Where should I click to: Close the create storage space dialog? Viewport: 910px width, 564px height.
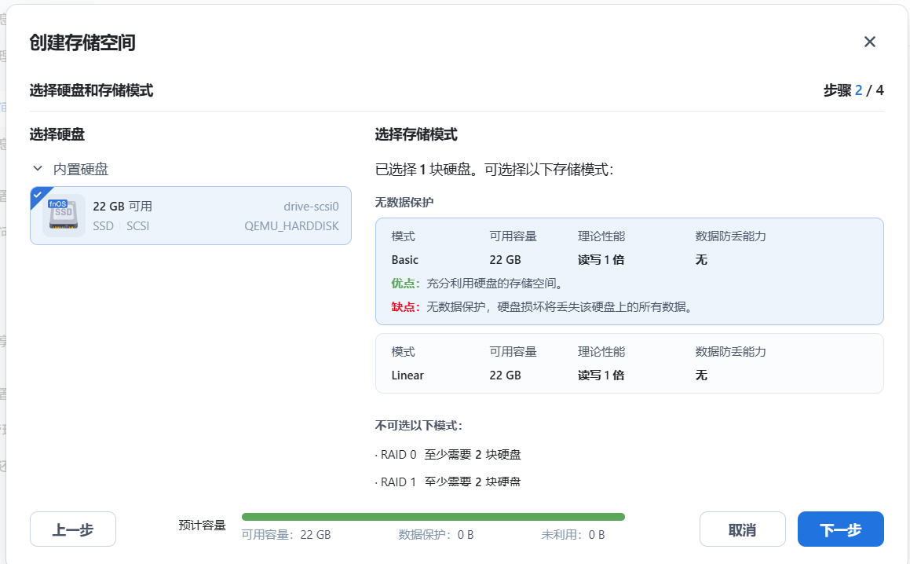[x=869, y=42]
